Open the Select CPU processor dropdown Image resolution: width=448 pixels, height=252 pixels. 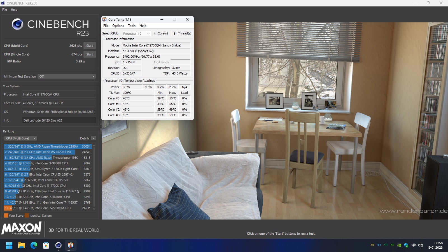pos(136,33)
